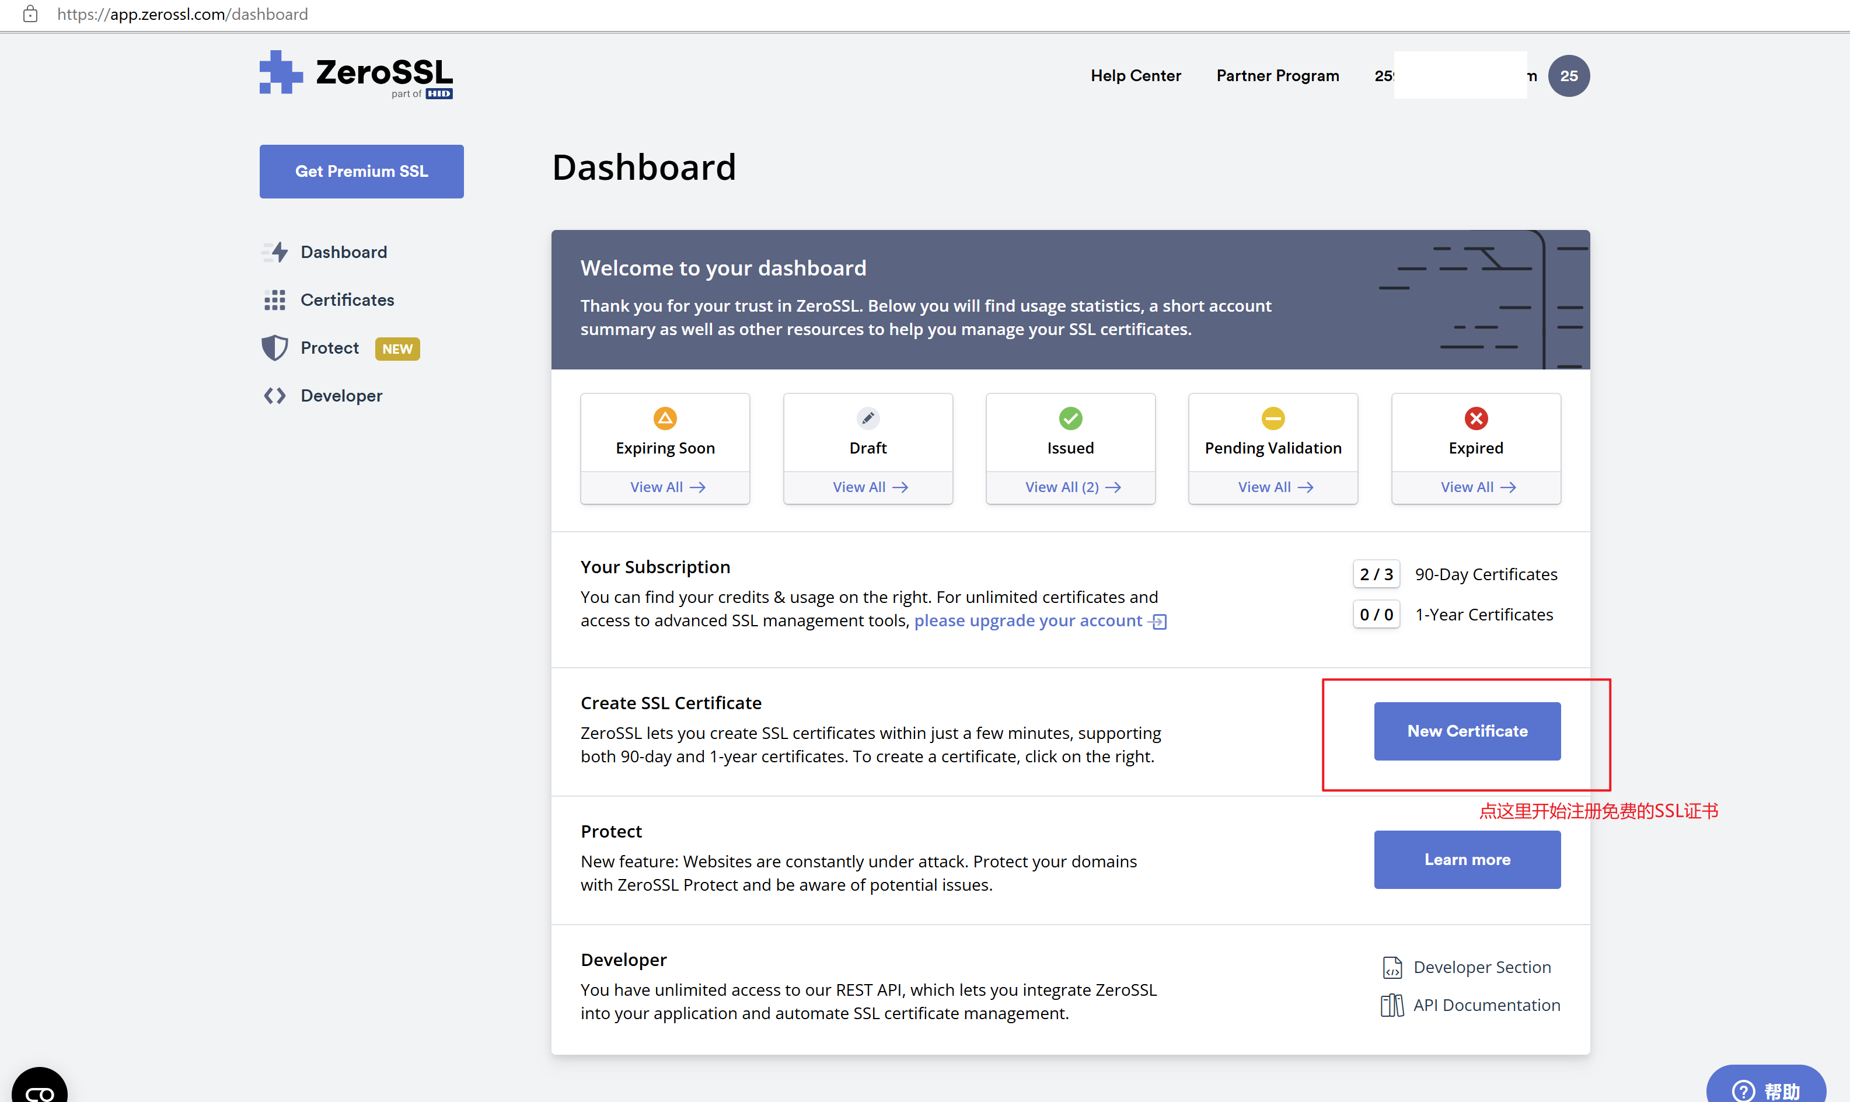Open the Help Center menu item
The height and width of the screenshot is (1102, 1850).
click(1135, 76)
